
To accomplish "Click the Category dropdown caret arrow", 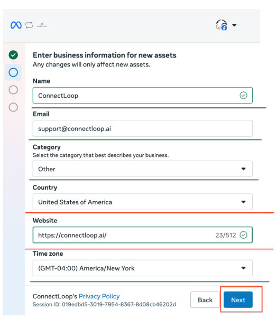I will (243, 169).
